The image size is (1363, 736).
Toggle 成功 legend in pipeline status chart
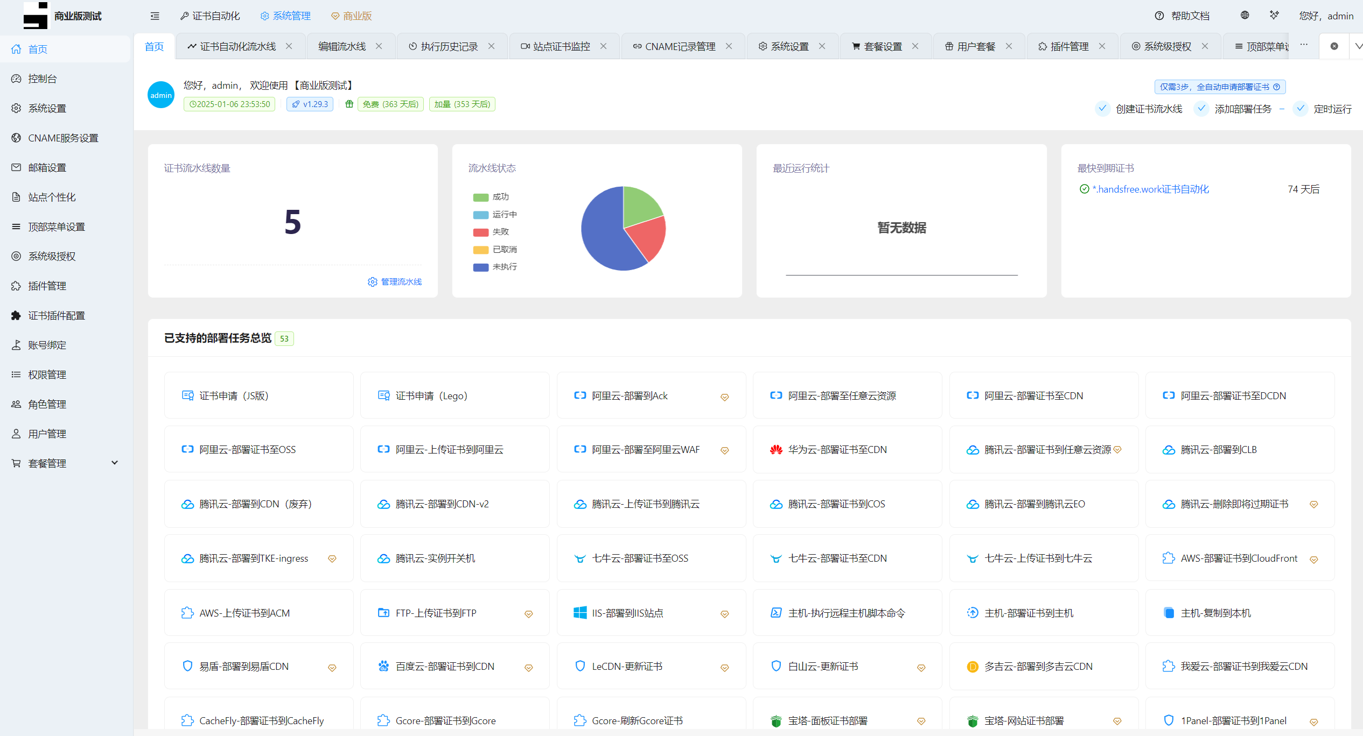491,197
